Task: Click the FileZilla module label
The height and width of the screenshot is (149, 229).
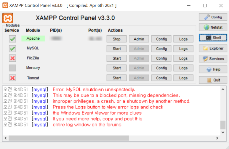Action: 33,58
